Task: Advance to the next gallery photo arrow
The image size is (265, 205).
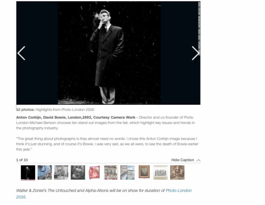Action: point(196,53)
